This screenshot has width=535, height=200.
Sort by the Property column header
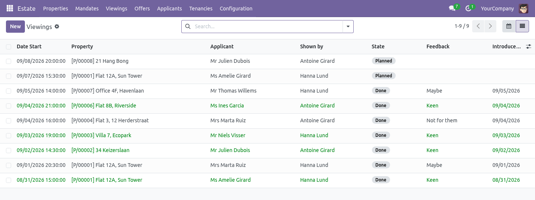pos(82,46)
